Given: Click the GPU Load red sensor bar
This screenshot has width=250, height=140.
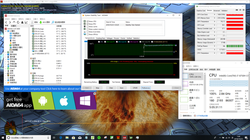Looking at the screenshot, I should click(235, 25).
